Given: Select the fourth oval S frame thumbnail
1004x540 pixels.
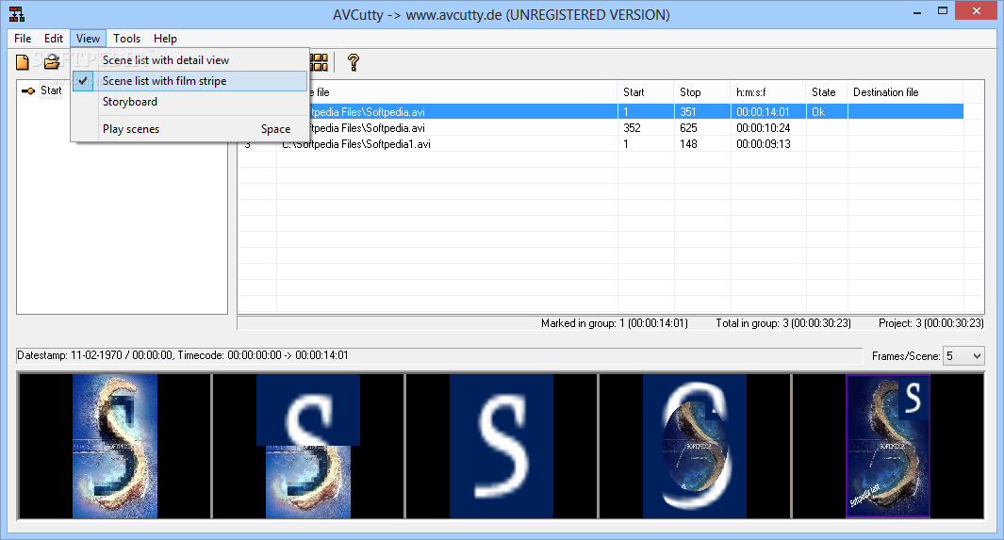Looking at the screenshot, I should 695,446.
